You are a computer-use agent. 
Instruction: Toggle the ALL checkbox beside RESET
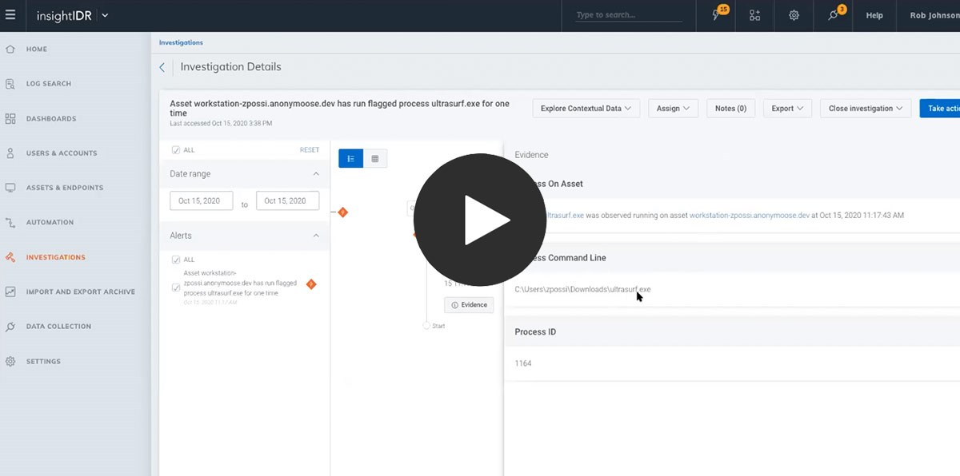pos(176,150)
